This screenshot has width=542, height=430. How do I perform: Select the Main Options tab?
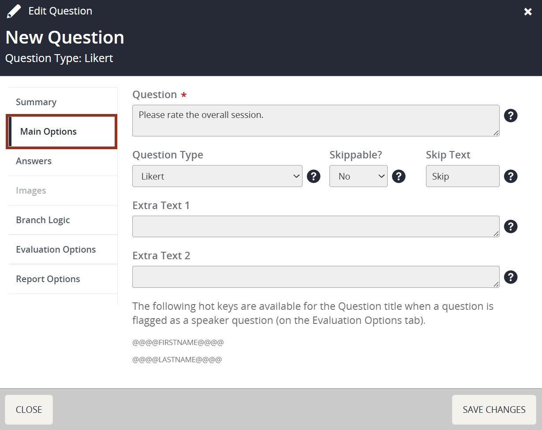point(62,132)
